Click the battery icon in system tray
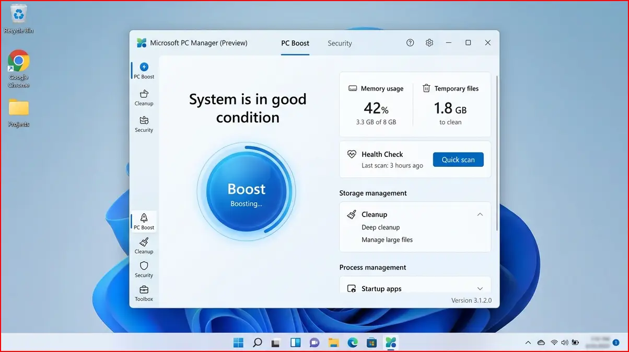629x352 pixels. (x=575, y=343)
